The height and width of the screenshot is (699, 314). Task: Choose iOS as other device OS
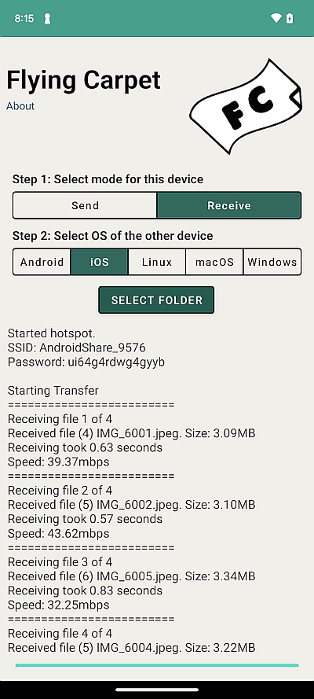point(99,262)
